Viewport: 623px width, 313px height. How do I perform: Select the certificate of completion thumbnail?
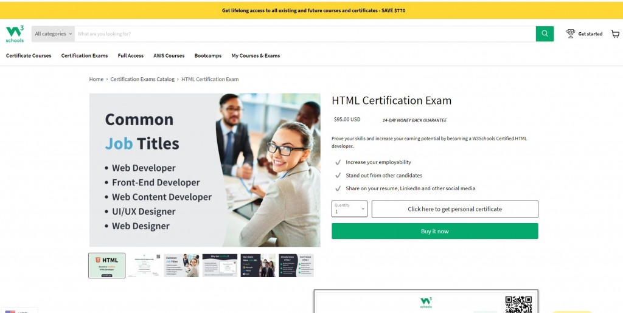tap(145, 266)
